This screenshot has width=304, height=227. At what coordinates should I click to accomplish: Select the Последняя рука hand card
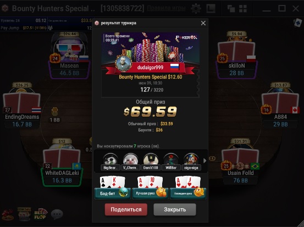[x=188, y=187]
